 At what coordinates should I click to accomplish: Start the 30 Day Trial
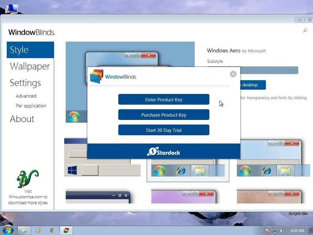coord(164,130)
